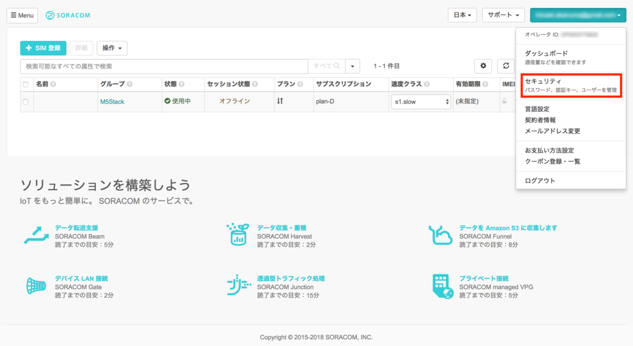The width and height of the screenshot is (633, 346).
Task: Select 契約者情報 menu item
Action: 540,120
